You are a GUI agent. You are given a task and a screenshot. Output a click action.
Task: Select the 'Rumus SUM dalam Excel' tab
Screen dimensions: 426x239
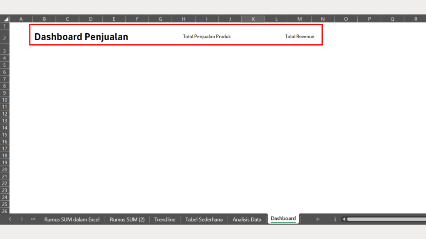point(72,219)
